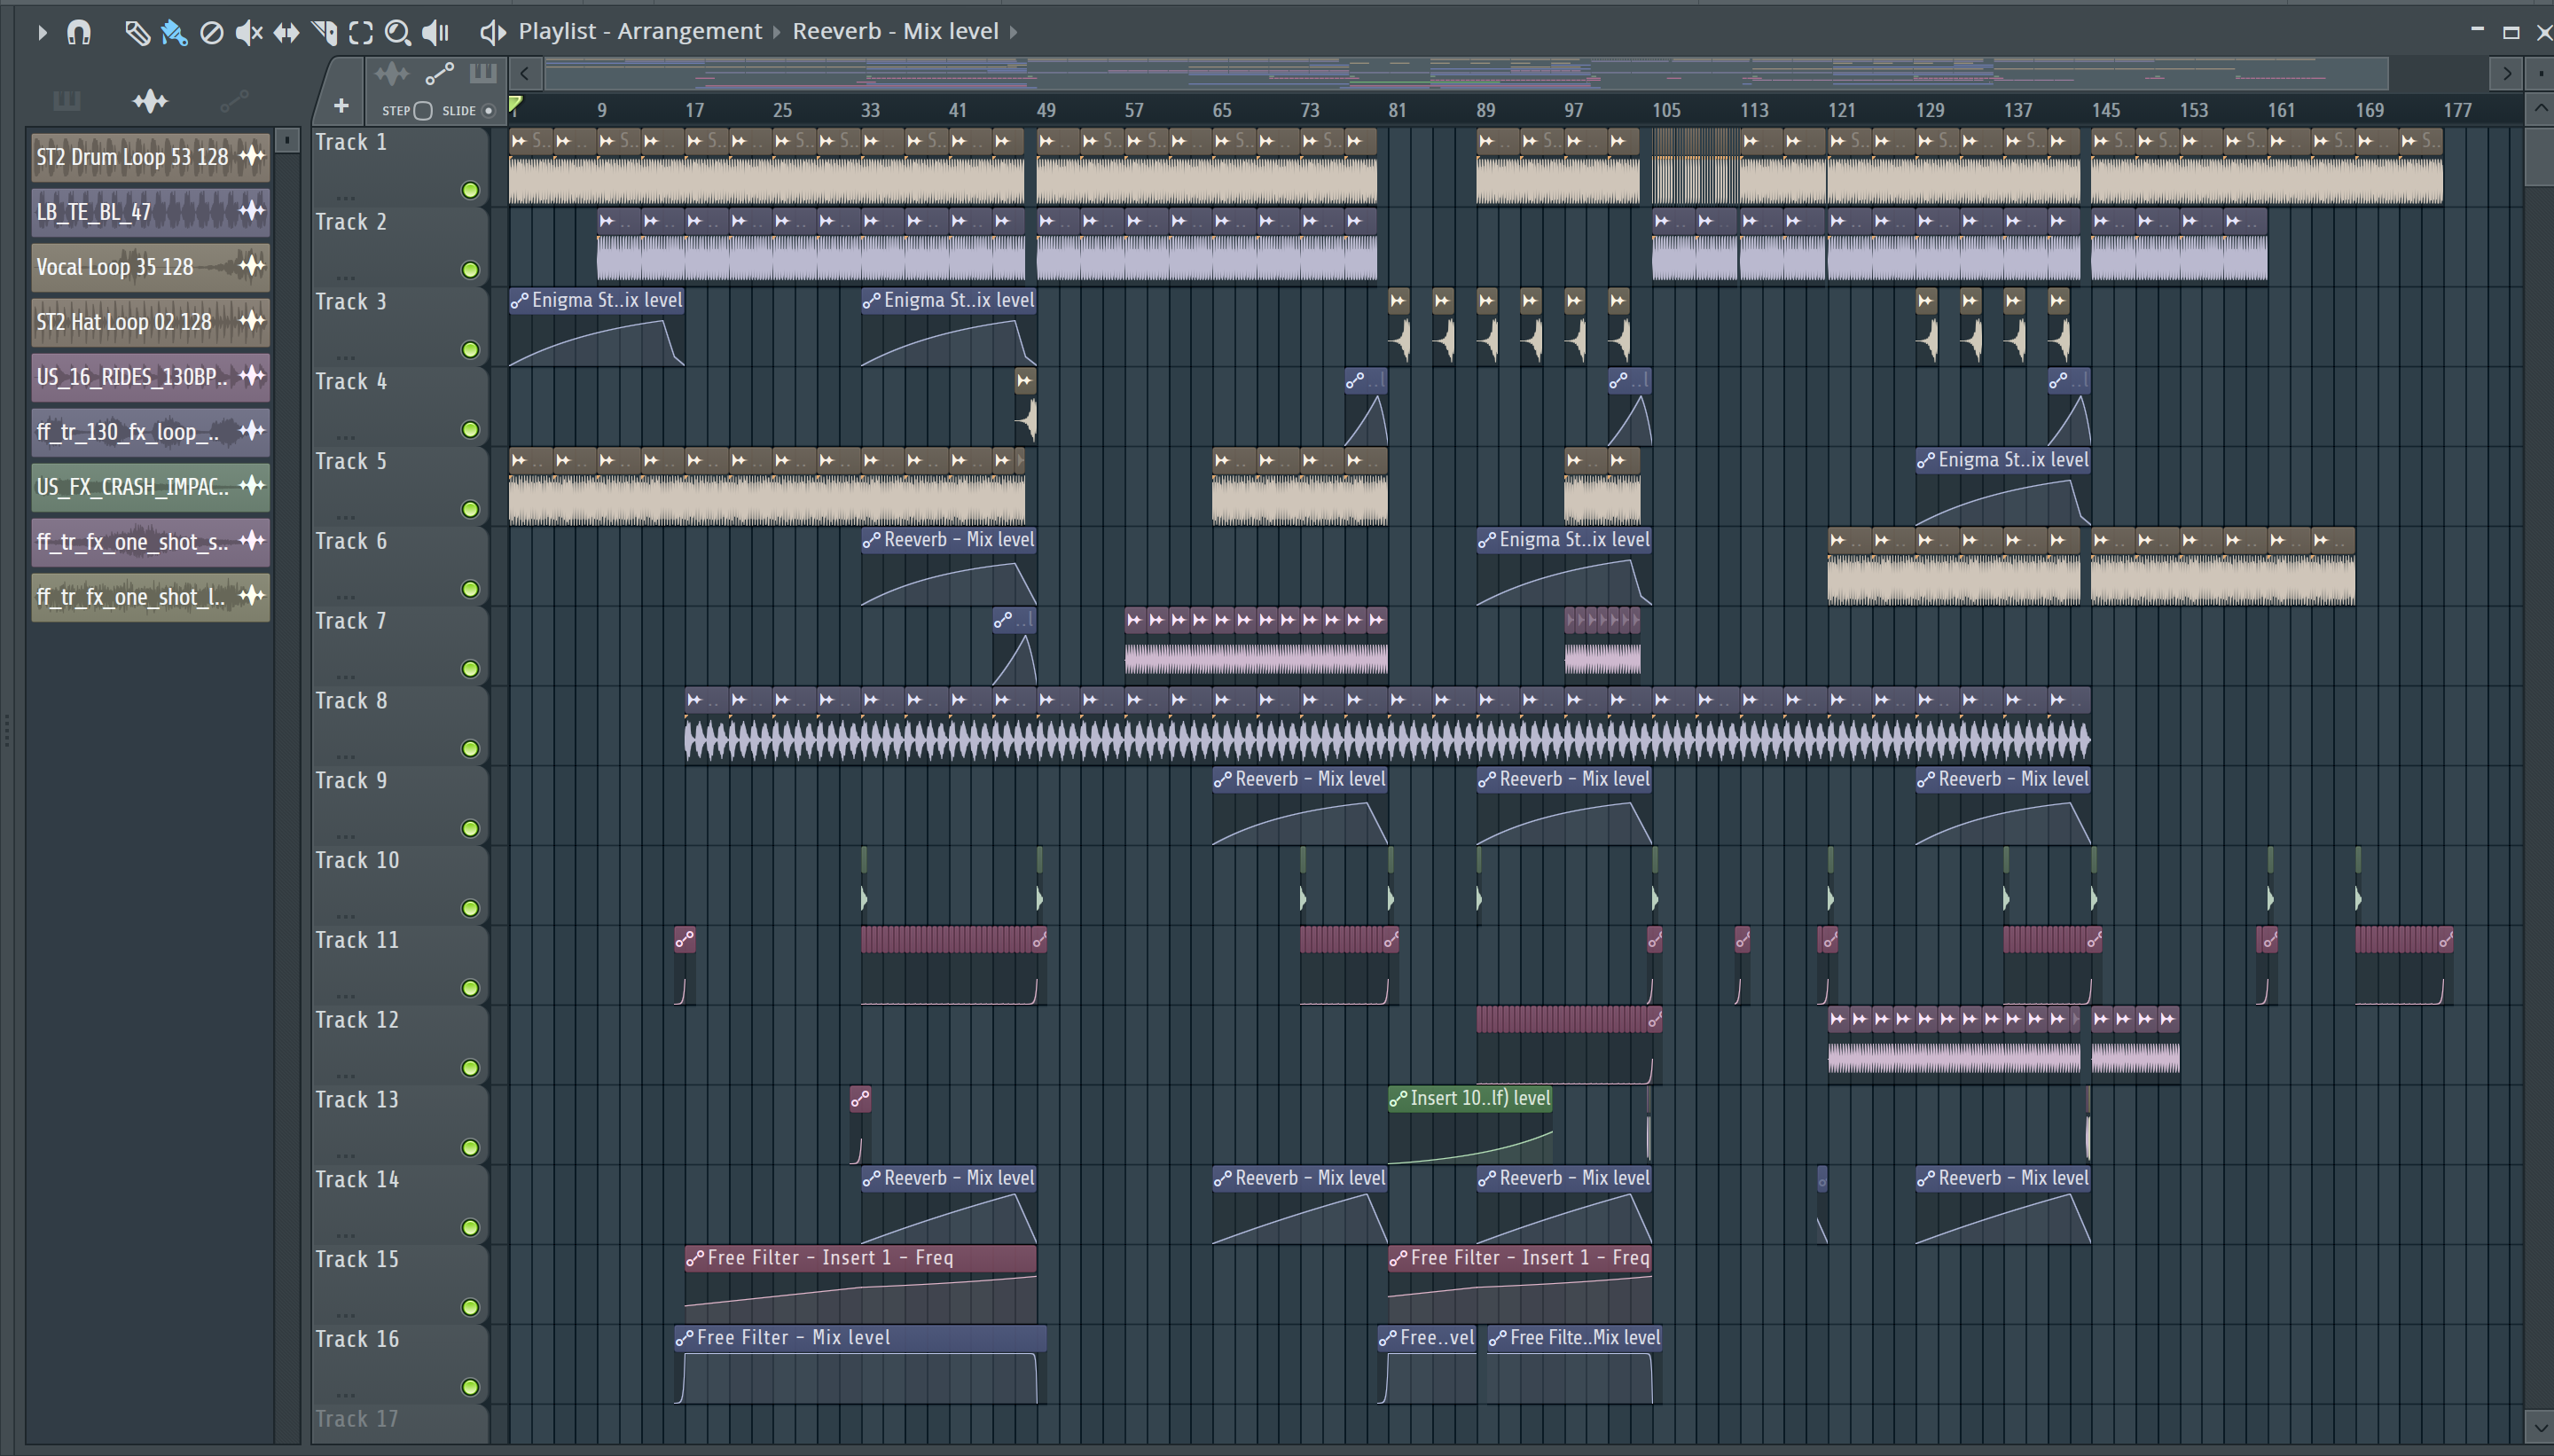Select the Playback speaker tool
Screen dimensions: 2554x1456
click(x=436, y=33)
